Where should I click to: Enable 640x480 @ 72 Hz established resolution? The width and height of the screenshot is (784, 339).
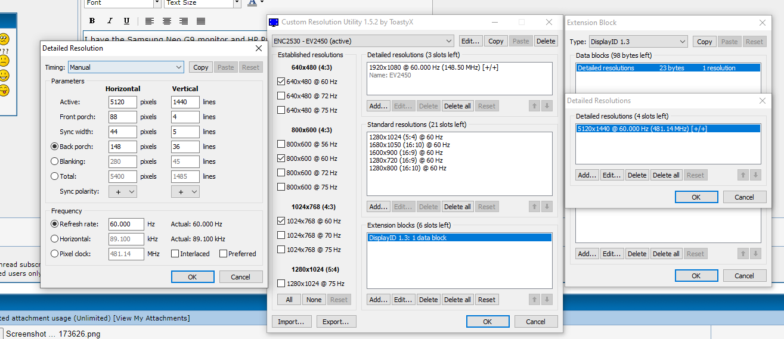[x=281, y=96]
